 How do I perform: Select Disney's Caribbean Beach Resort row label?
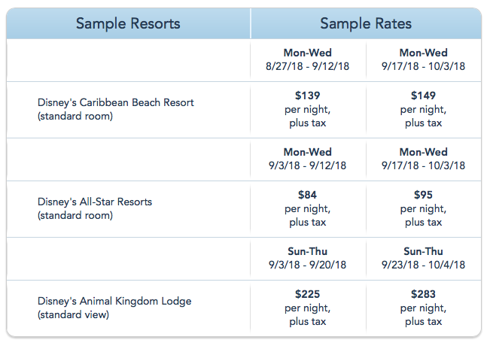[116, 109]
